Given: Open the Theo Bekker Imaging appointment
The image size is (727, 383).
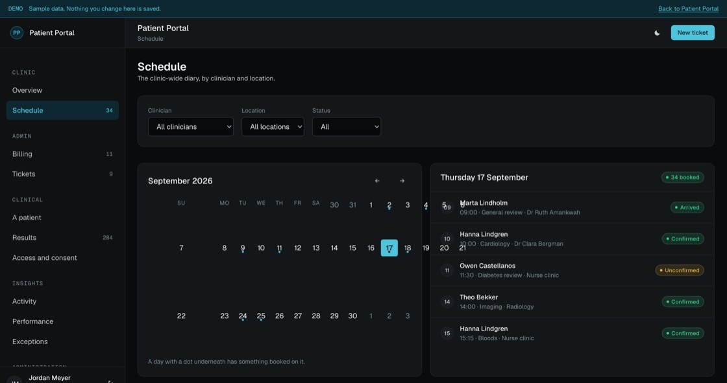Looking at the screenshot, I should click(572, 302).
